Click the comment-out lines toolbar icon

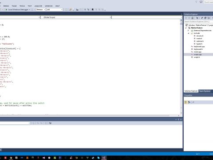coord(85,10)
